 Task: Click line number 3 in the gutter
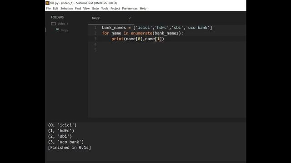[x=95, y=39]
